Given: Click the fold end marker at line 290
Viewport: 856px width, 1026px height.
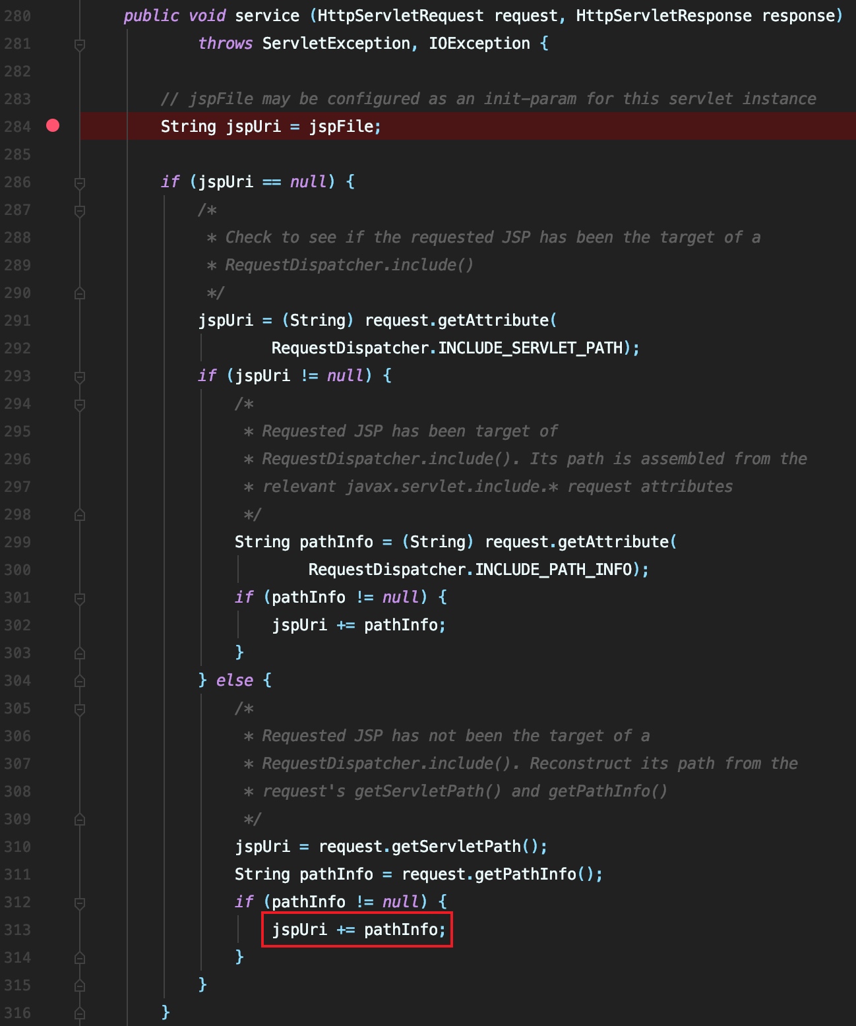Looking at the screenshot, I should [x=80, y=293].
